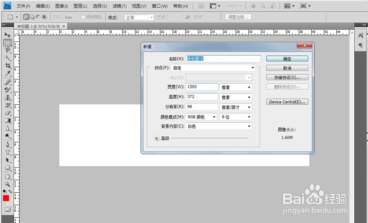Choose New Selection mode
This screenshot has height=223, width=368.
26,17
